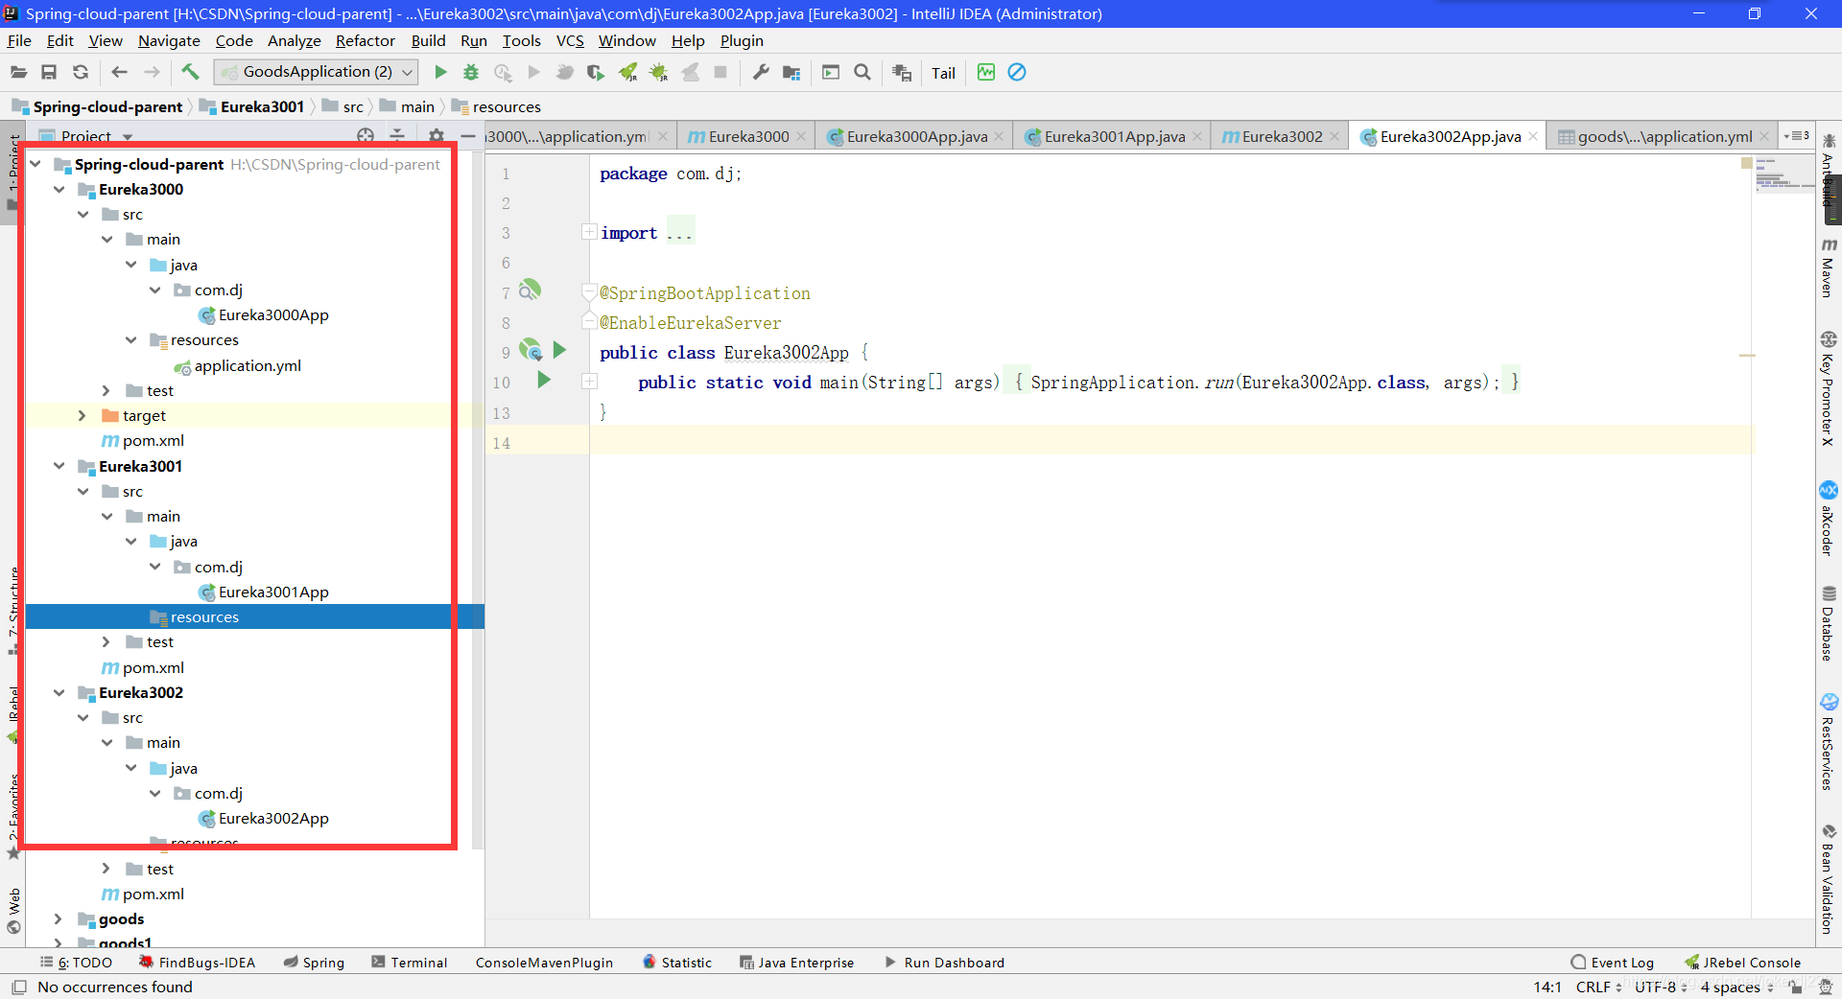The width and height of the screenshot is (1842, 999).
Task: Select pom.xml under Eureka3001
Action: point(143,667)
